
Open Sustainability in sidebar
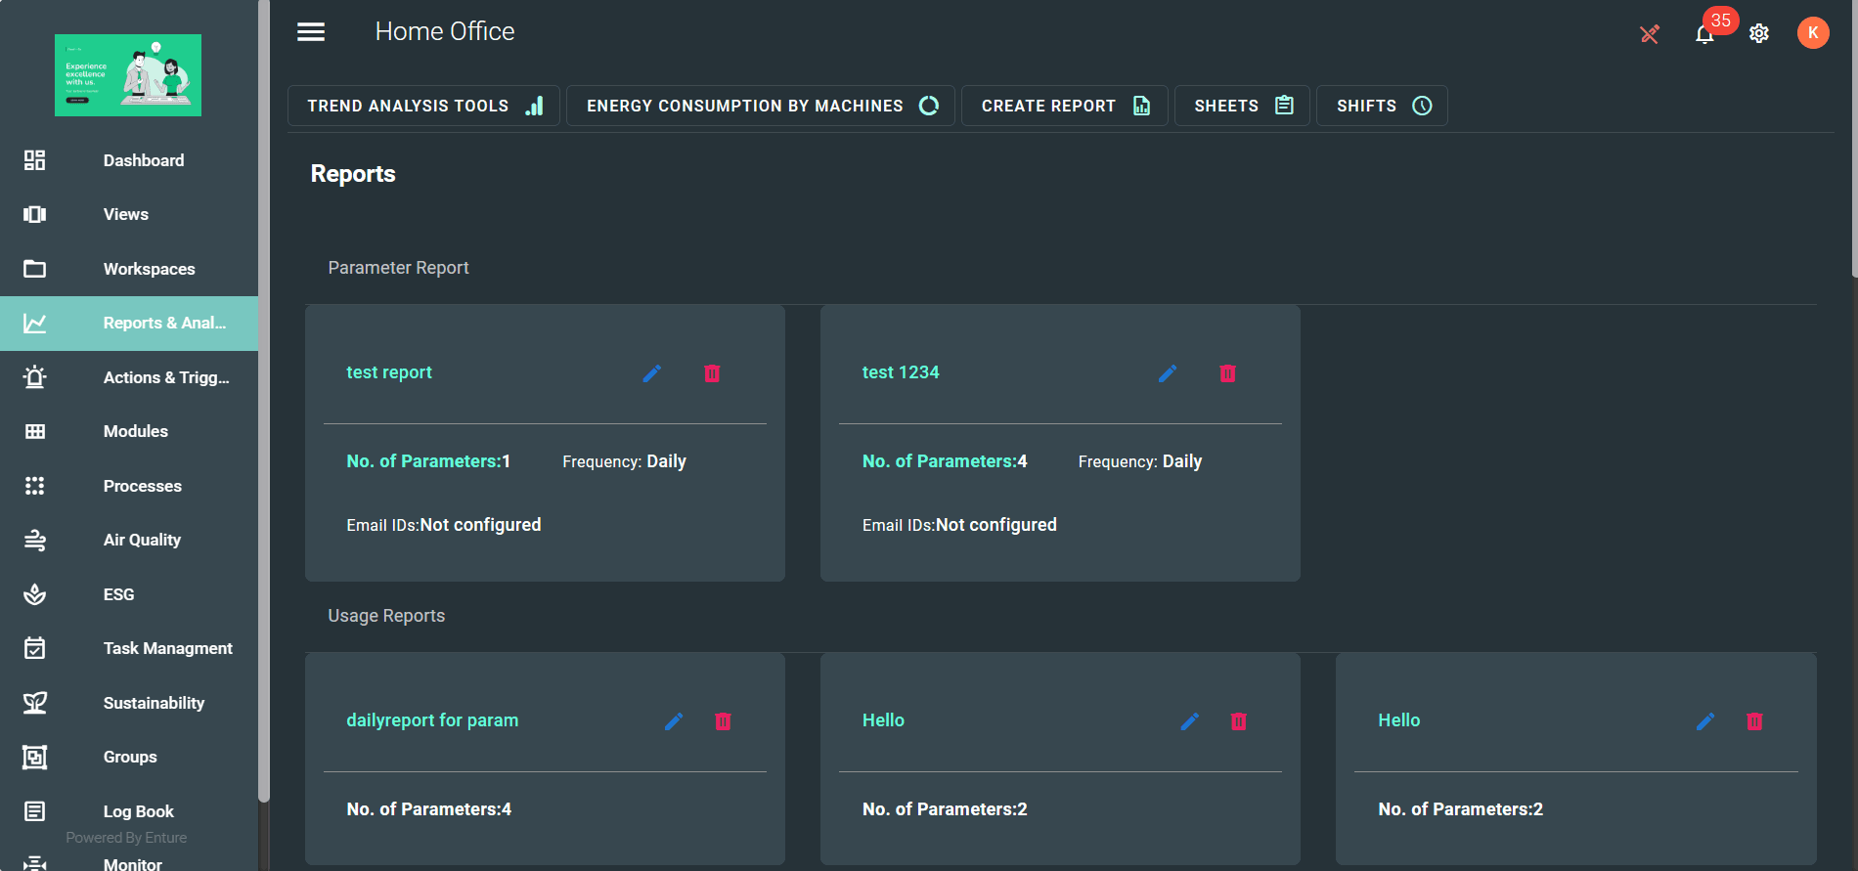click(x=129, y=703)
